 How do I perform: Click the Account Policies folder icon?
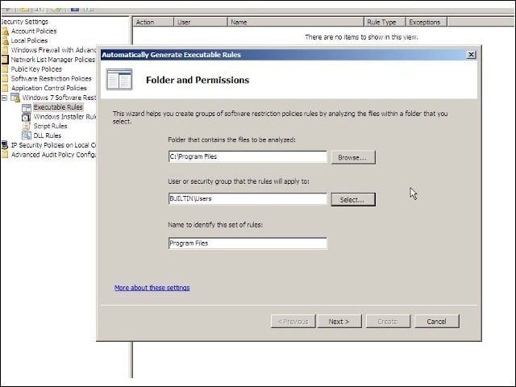point(5,31)
